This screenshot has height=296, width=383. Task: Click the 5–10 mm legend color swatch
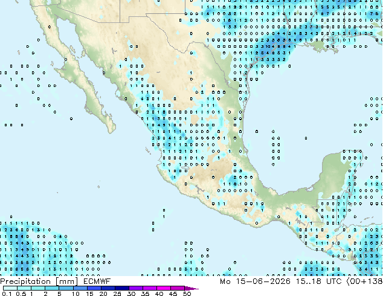(x=66, y=288)
